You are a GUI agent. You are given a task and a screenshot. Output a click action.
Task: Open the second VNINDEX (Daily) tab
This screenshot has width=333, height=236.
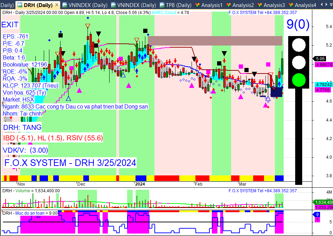133,5
